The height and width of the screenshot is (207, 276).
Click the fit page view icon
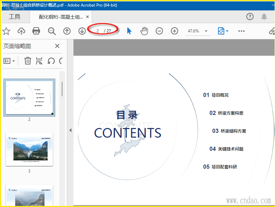[221, 31]
